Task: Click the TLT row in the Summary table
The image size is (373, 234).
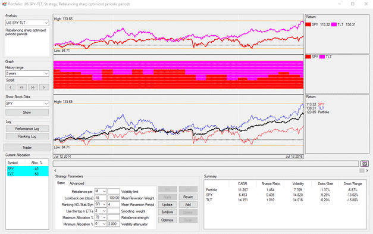Action: tap(285, 200)
